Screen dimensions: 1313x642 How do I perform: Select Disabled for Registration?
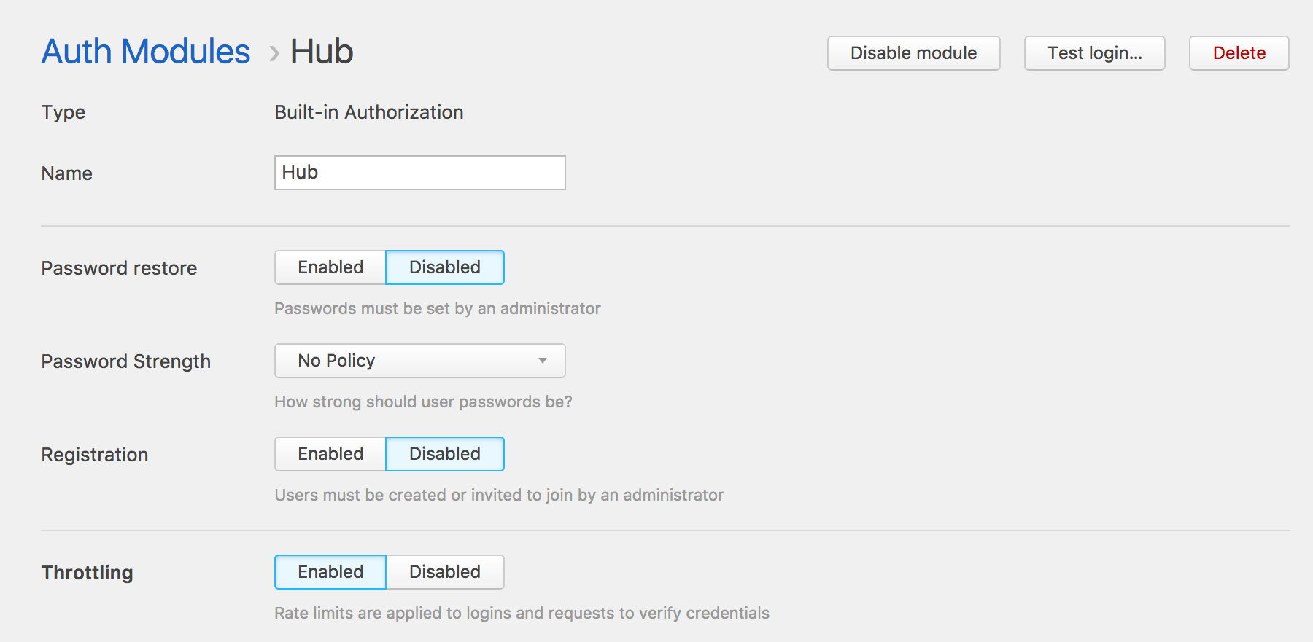coord(444,454)
